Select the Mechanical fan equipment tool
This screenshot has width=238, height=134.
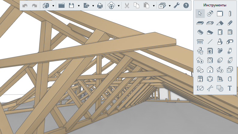click(x=210, y=60)
